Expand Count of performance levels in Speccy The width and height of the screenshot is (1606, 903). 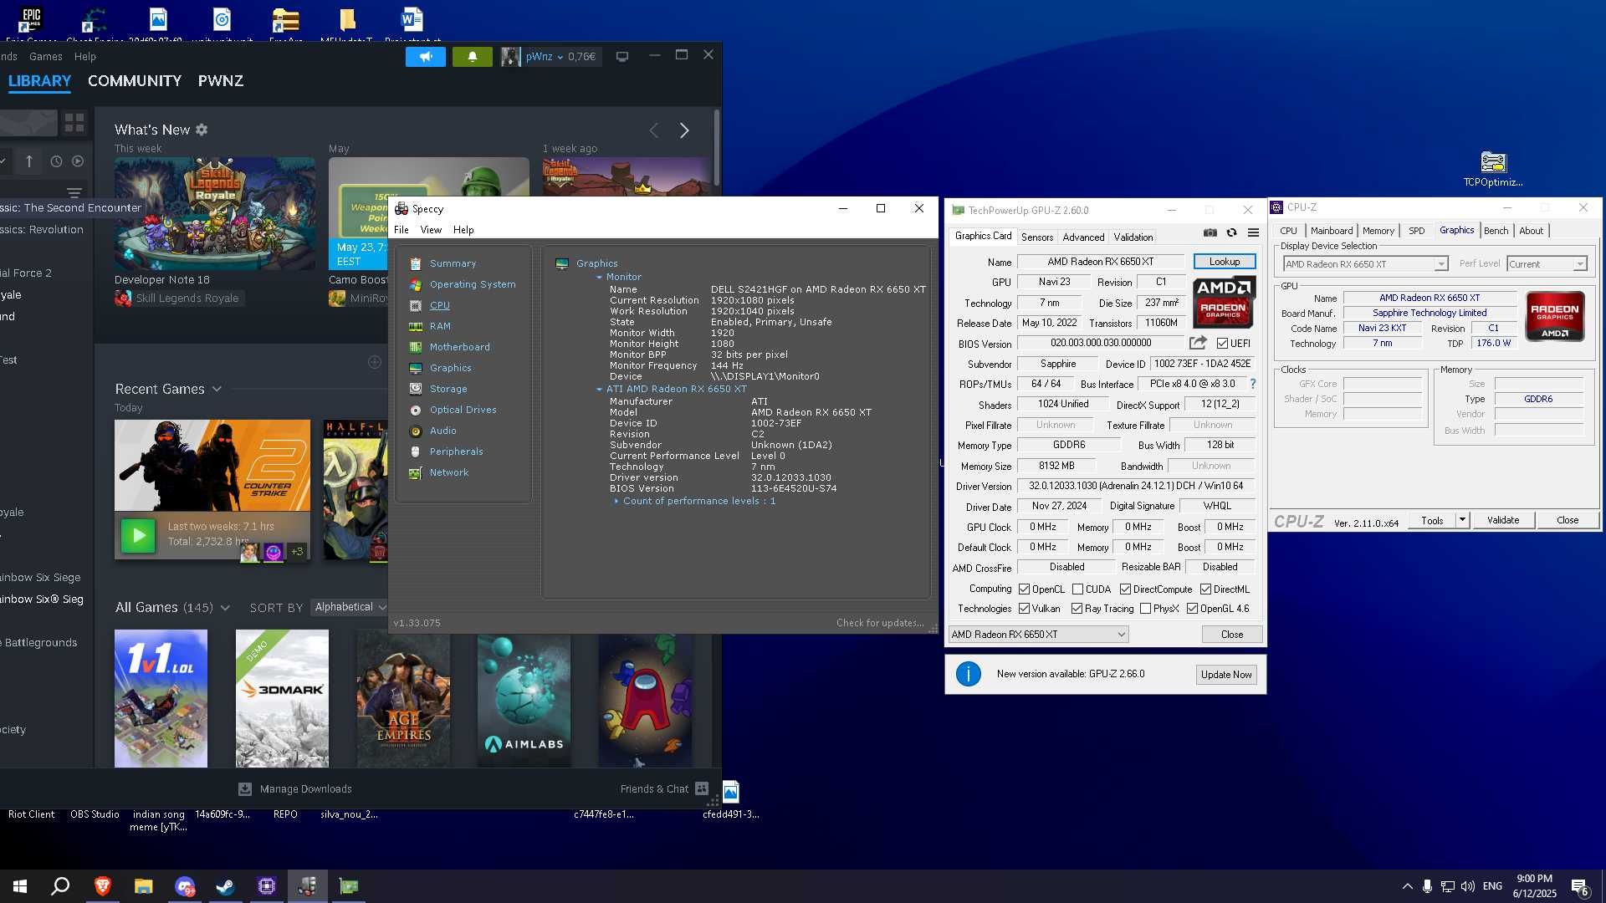coord(616,501)
